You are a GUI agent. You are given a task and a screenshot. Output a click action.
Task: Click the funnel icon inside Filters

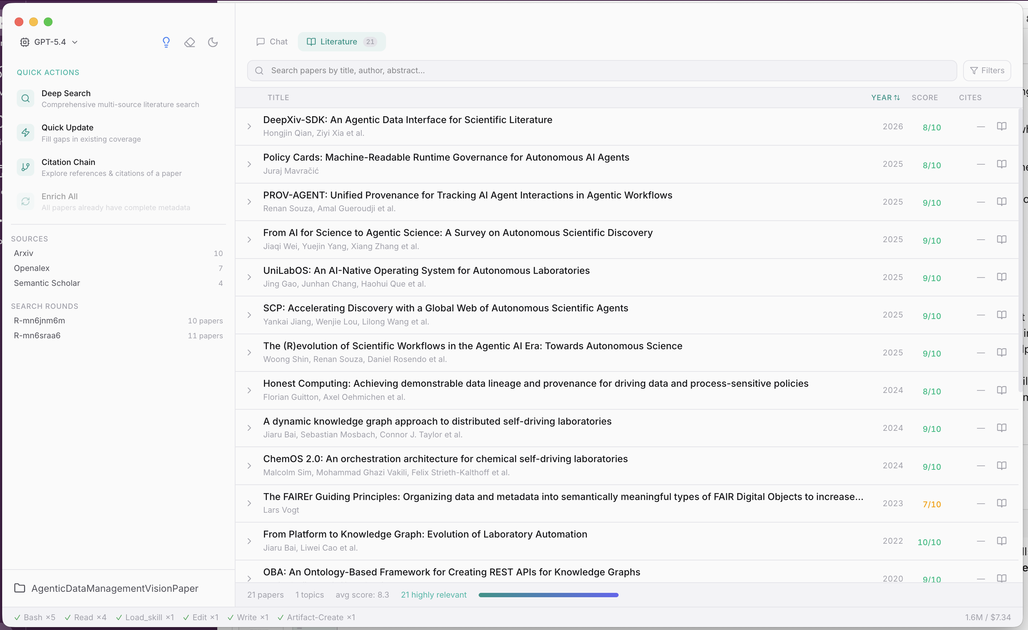[974, 70]
